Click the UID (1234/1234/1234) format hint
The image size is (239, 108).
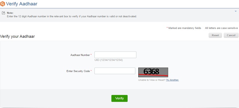[108, 60]
